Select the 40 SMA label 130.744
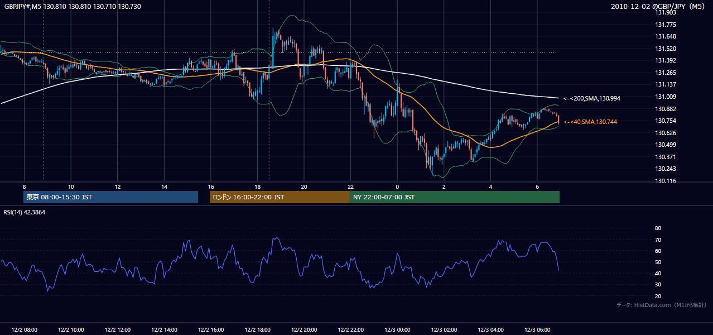Screen dimensions: 713x335 point(590,122)
